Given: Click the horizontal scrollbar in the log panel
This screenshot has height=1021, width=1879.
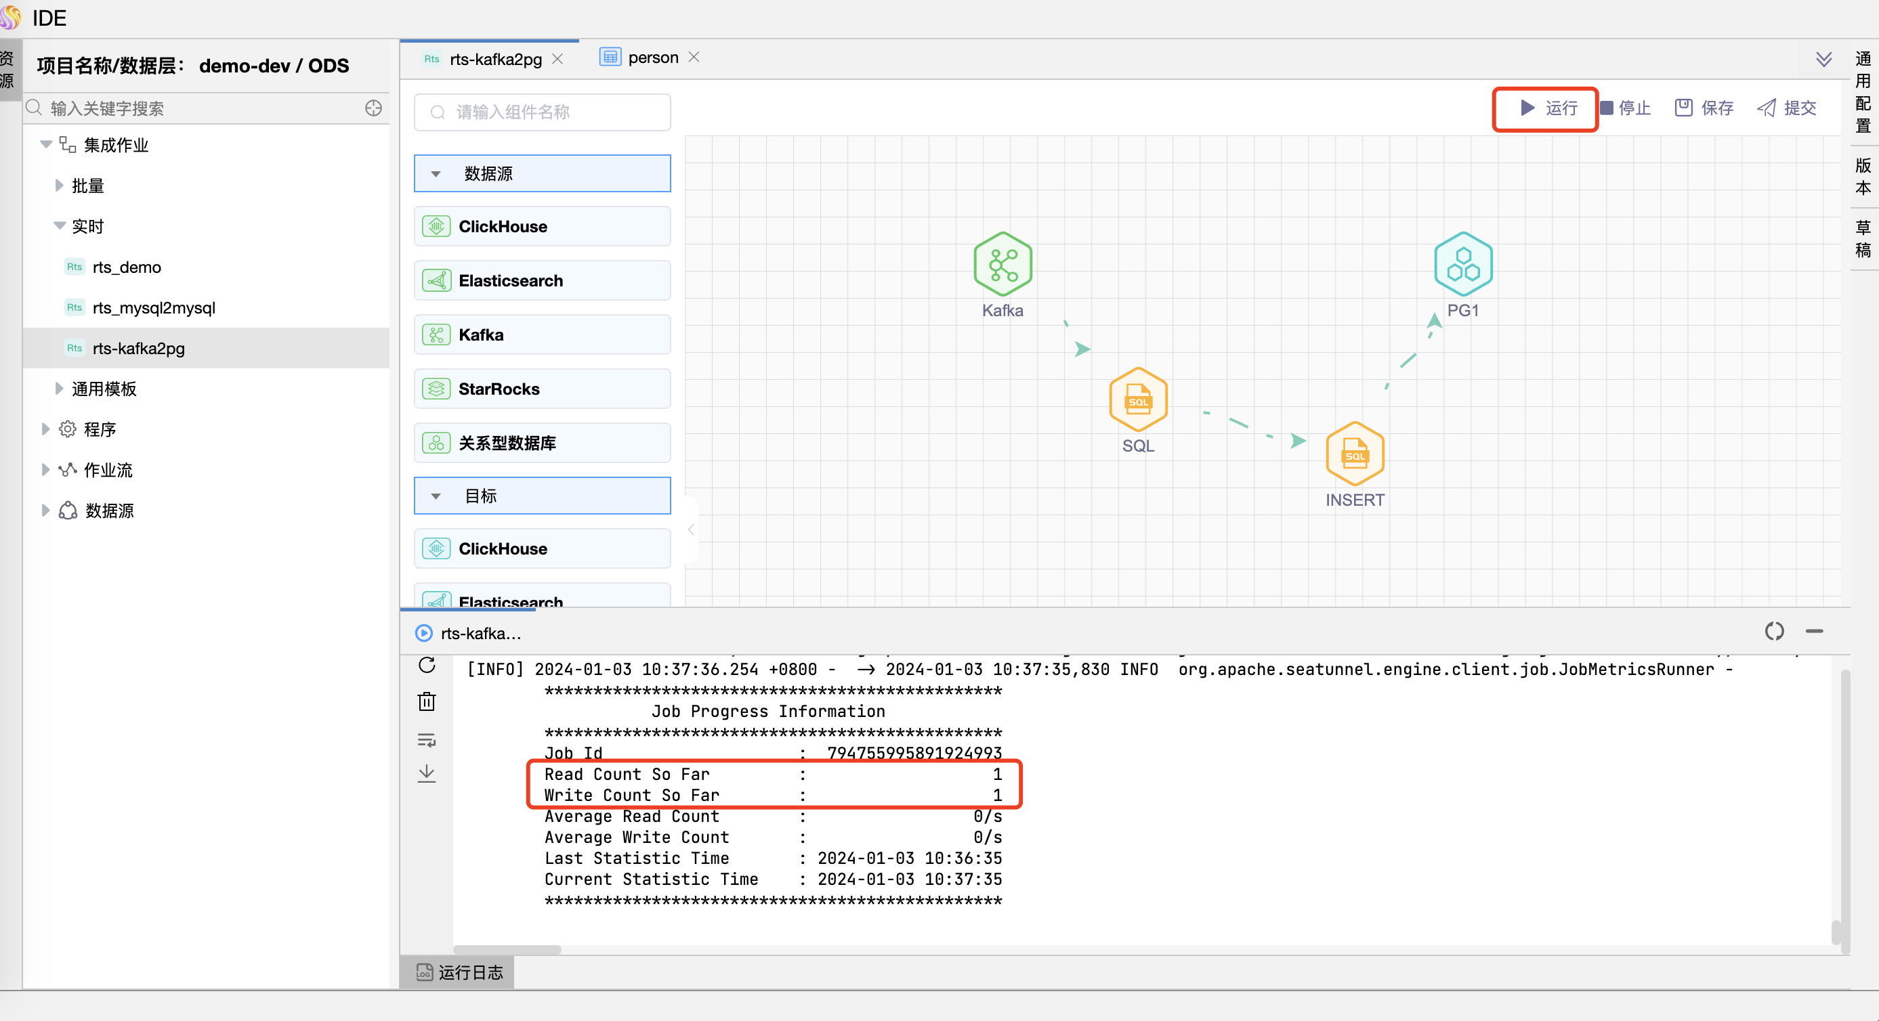Looking at the screenshot, I should click(x=507, y=949).
